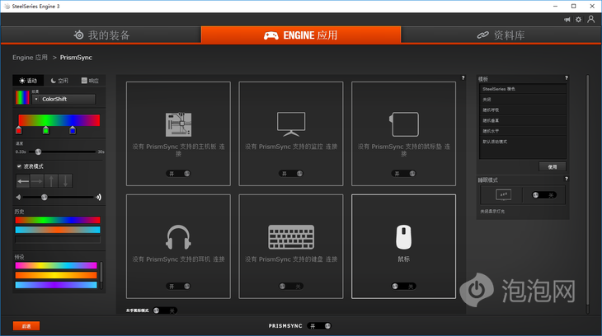Click the presets list scrollbar
This screenshot has height=336, width=602.
(101, 275)
